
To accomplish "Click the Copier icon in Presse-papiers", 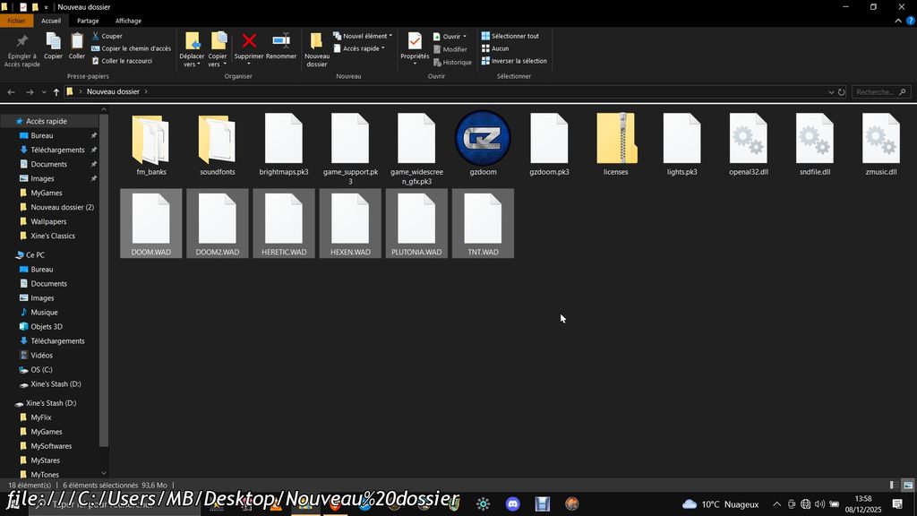I will pos(54,41).
